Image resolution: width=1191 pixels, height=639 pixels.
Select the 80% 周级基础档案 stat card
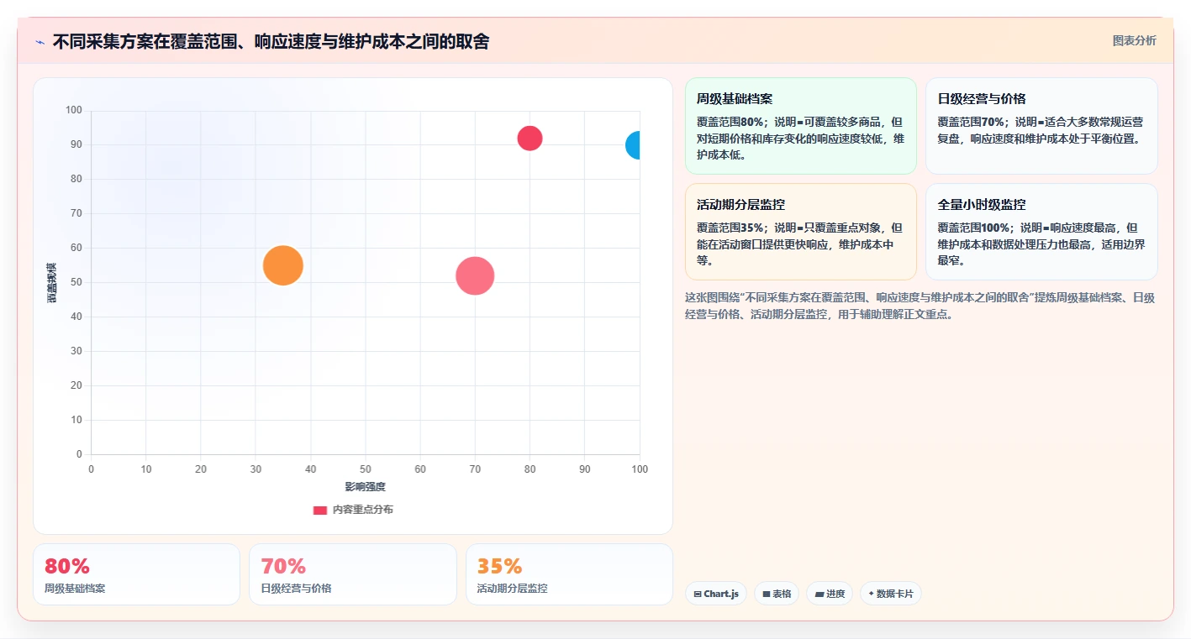tap(137, 574)
